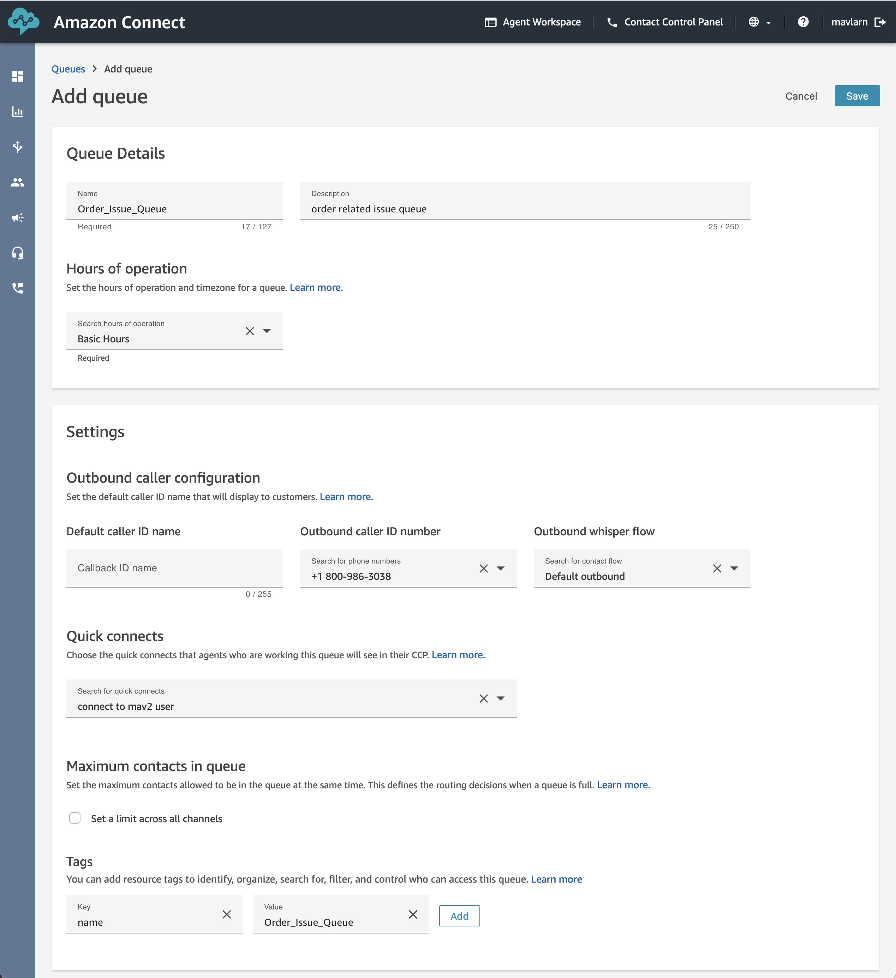This screenshot has width=896, height=978.
Task: Enable Set a limit across all channels
Action: (75, 818)
